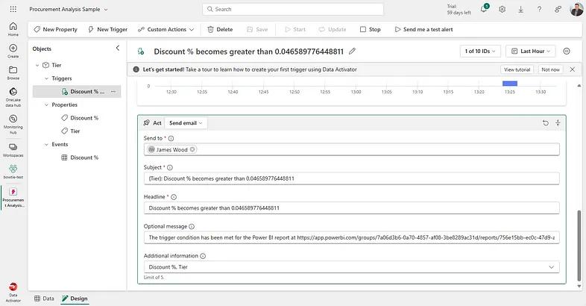
Task: Click New Trigger in the toolbar
Action: pyautogui.click(x=107, y=29)
